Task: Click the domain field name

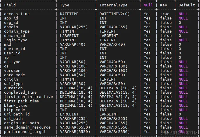Action: [11, 27]
